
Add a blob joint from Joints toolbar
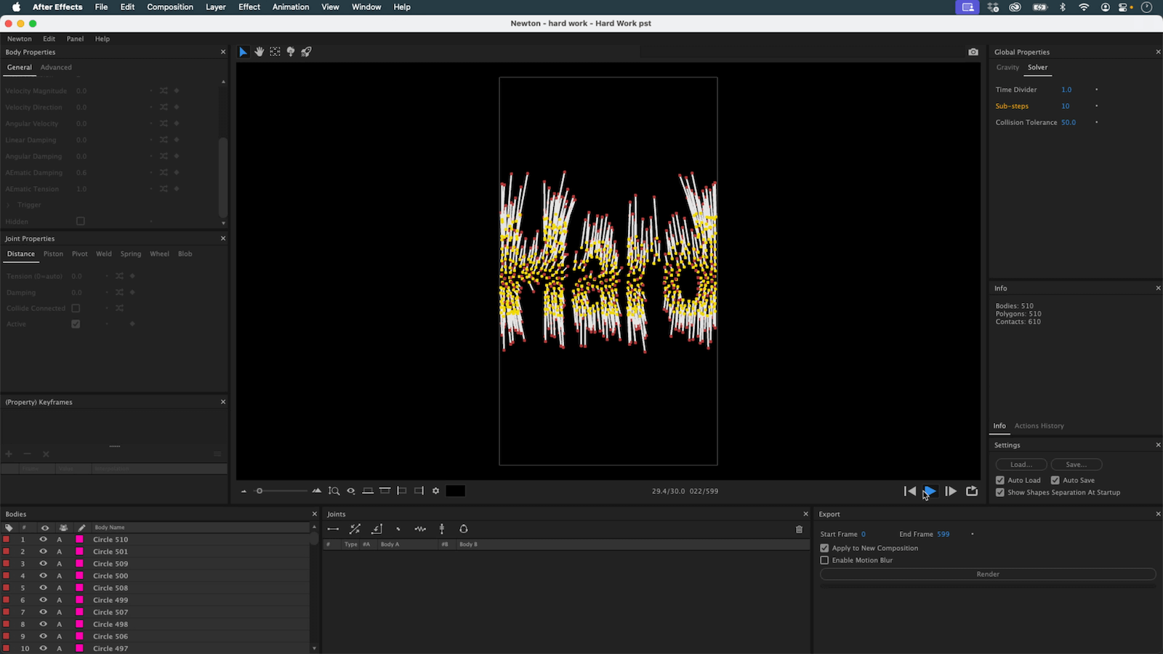pos(464,529)
